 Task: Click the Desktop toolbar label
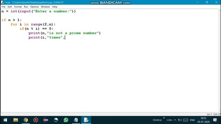(x=157, y=120)
